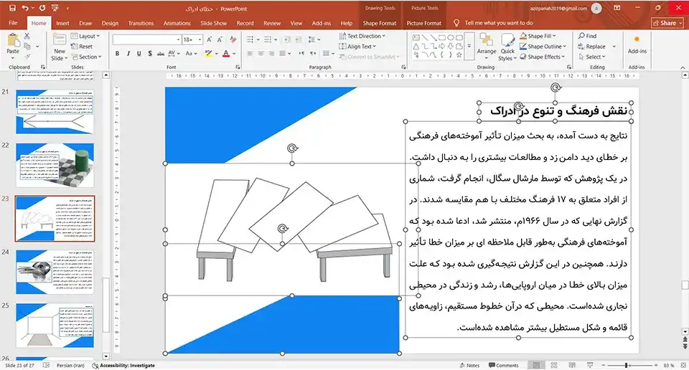Screen dimensions: 689x370
Task: Open the Arrange options
Action: 487,45
